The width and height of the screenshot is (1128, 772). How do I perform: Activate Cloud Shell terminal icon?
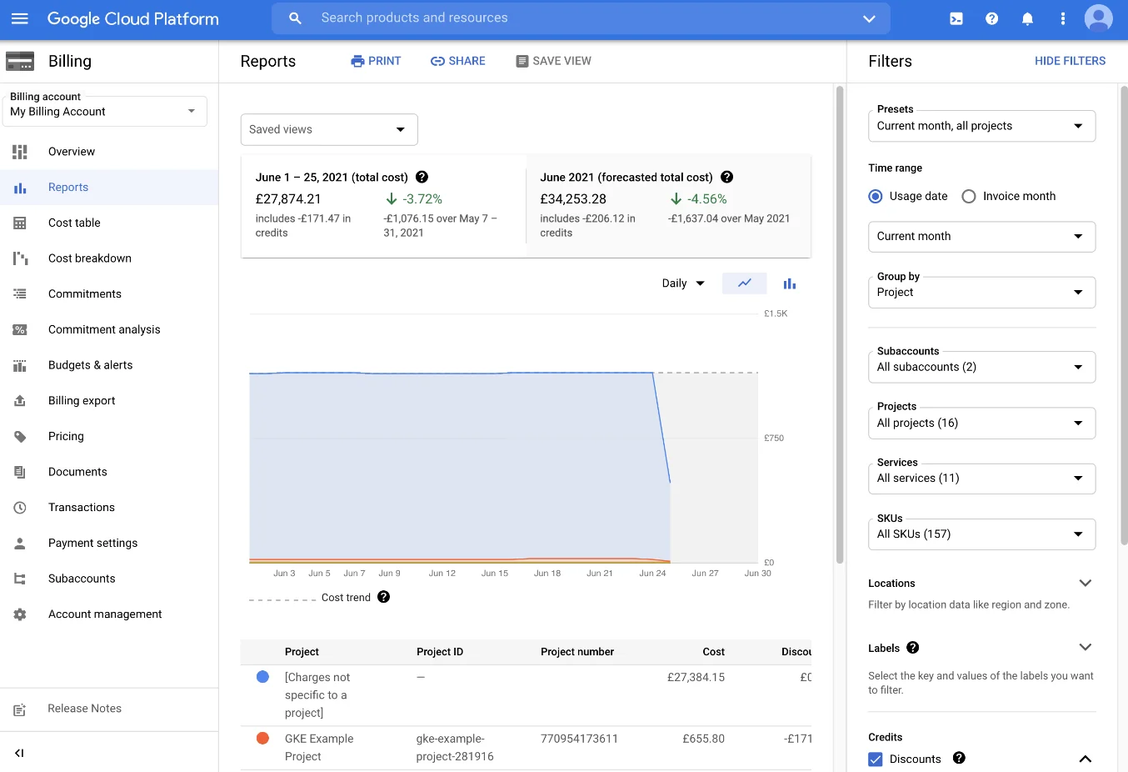tap(956, 18)
